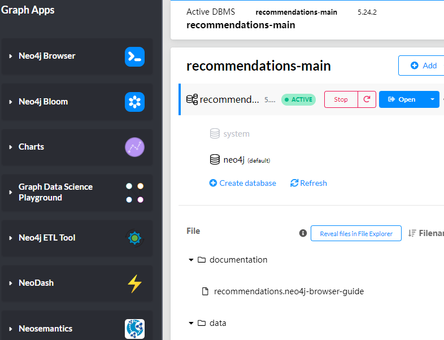The height and width of the screenshot is (340, 444).
Task: Stop the running DBMS
Action: click(x=341, y=99)
